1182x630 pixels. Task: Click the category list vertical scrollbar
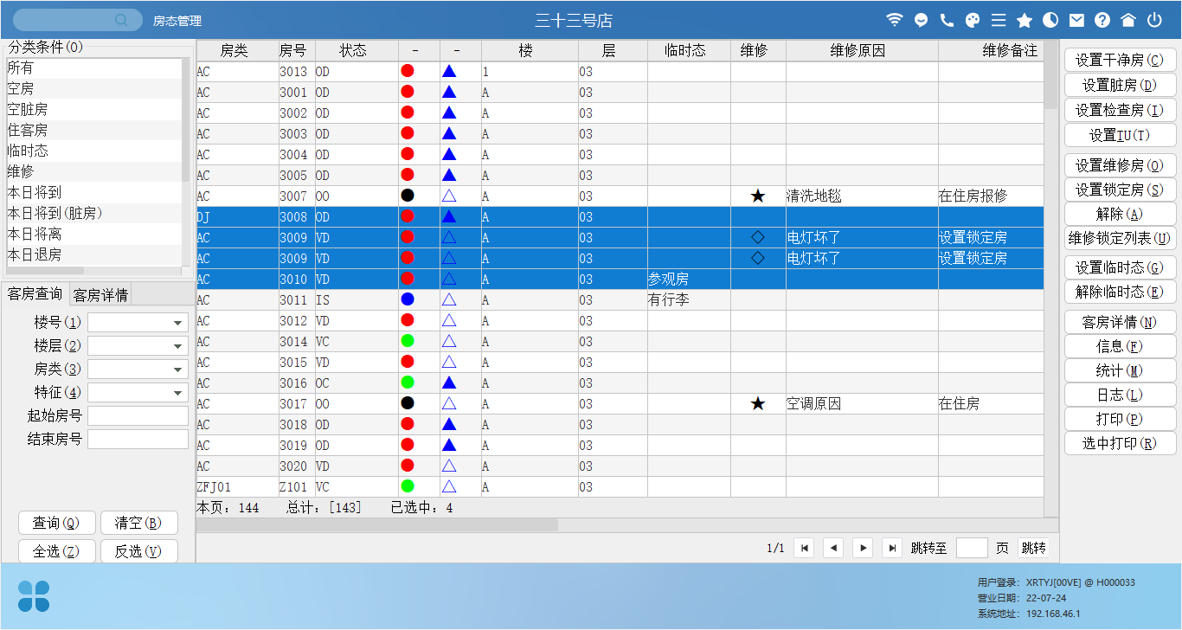(185, 119)
